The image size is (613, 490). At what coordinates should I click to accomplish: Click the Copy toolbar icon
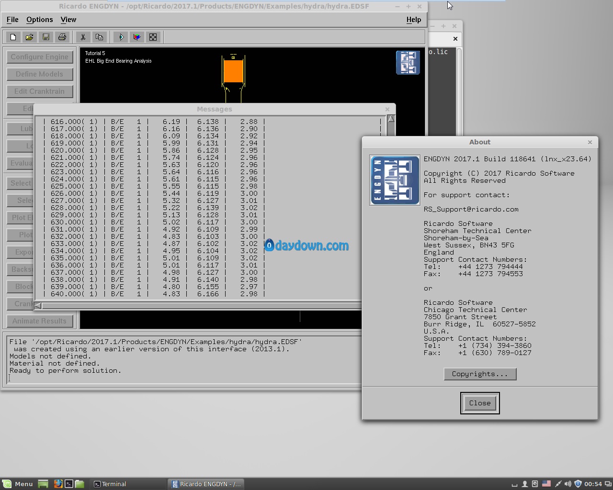click(99, 37)
